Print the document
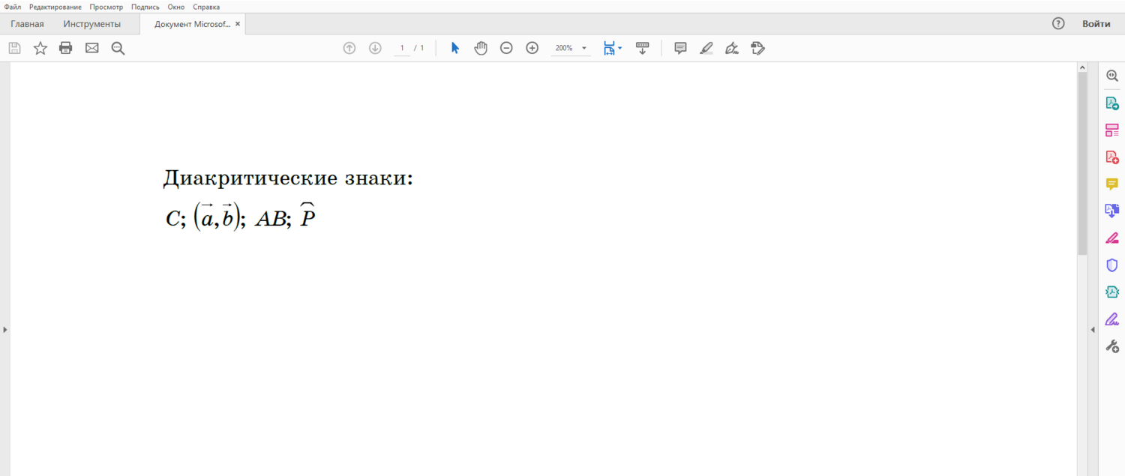1125x476 pixels. (65, 47)
